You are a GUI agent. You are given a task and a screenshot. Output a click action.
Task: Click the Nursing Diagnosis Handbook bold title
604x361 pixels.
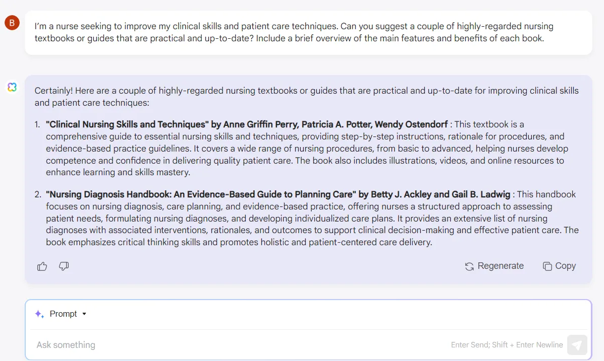pos(201,194)
